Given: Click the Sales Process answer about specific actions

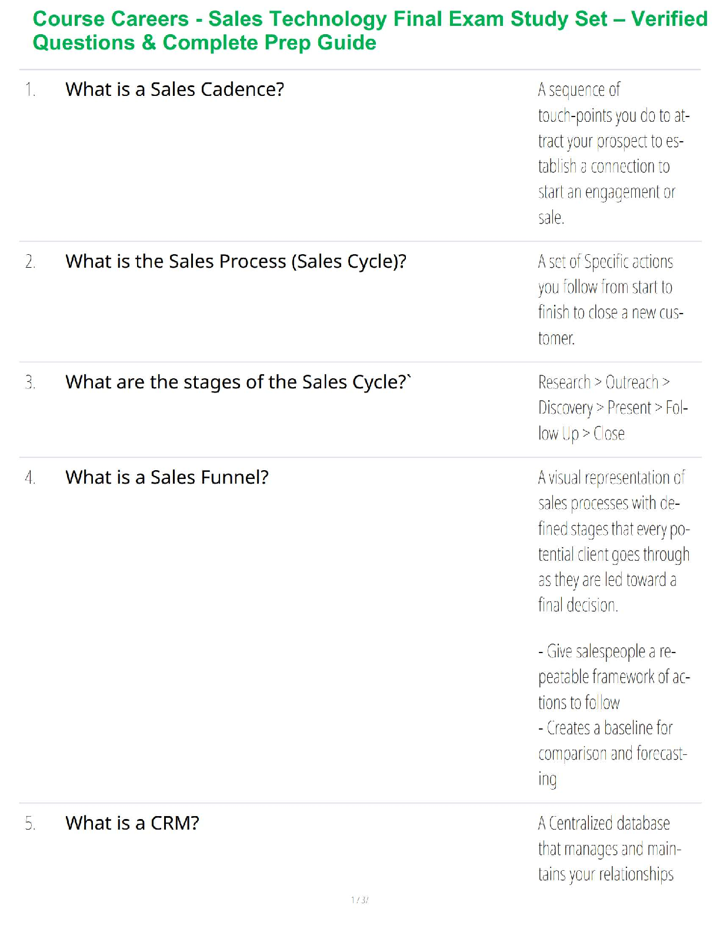Looking at the screenshot, I should [x=609, y=299].
